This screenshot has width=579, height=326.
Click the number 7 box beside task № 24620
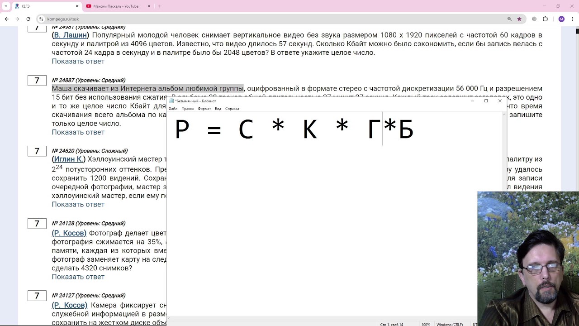coord(37,151)
